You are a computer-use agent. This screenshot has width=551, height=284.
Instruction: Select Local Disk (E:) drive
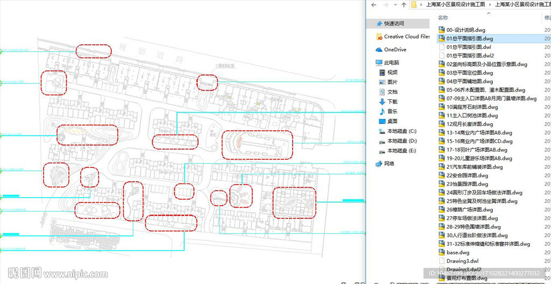point(401,151)
